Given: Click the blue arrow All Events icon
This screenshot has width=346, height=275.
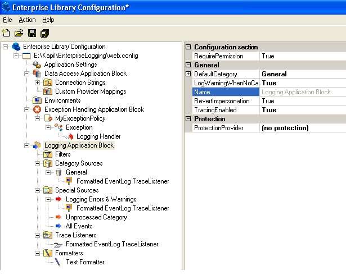Looking at the screenshot, I should [x=59, y=226].
